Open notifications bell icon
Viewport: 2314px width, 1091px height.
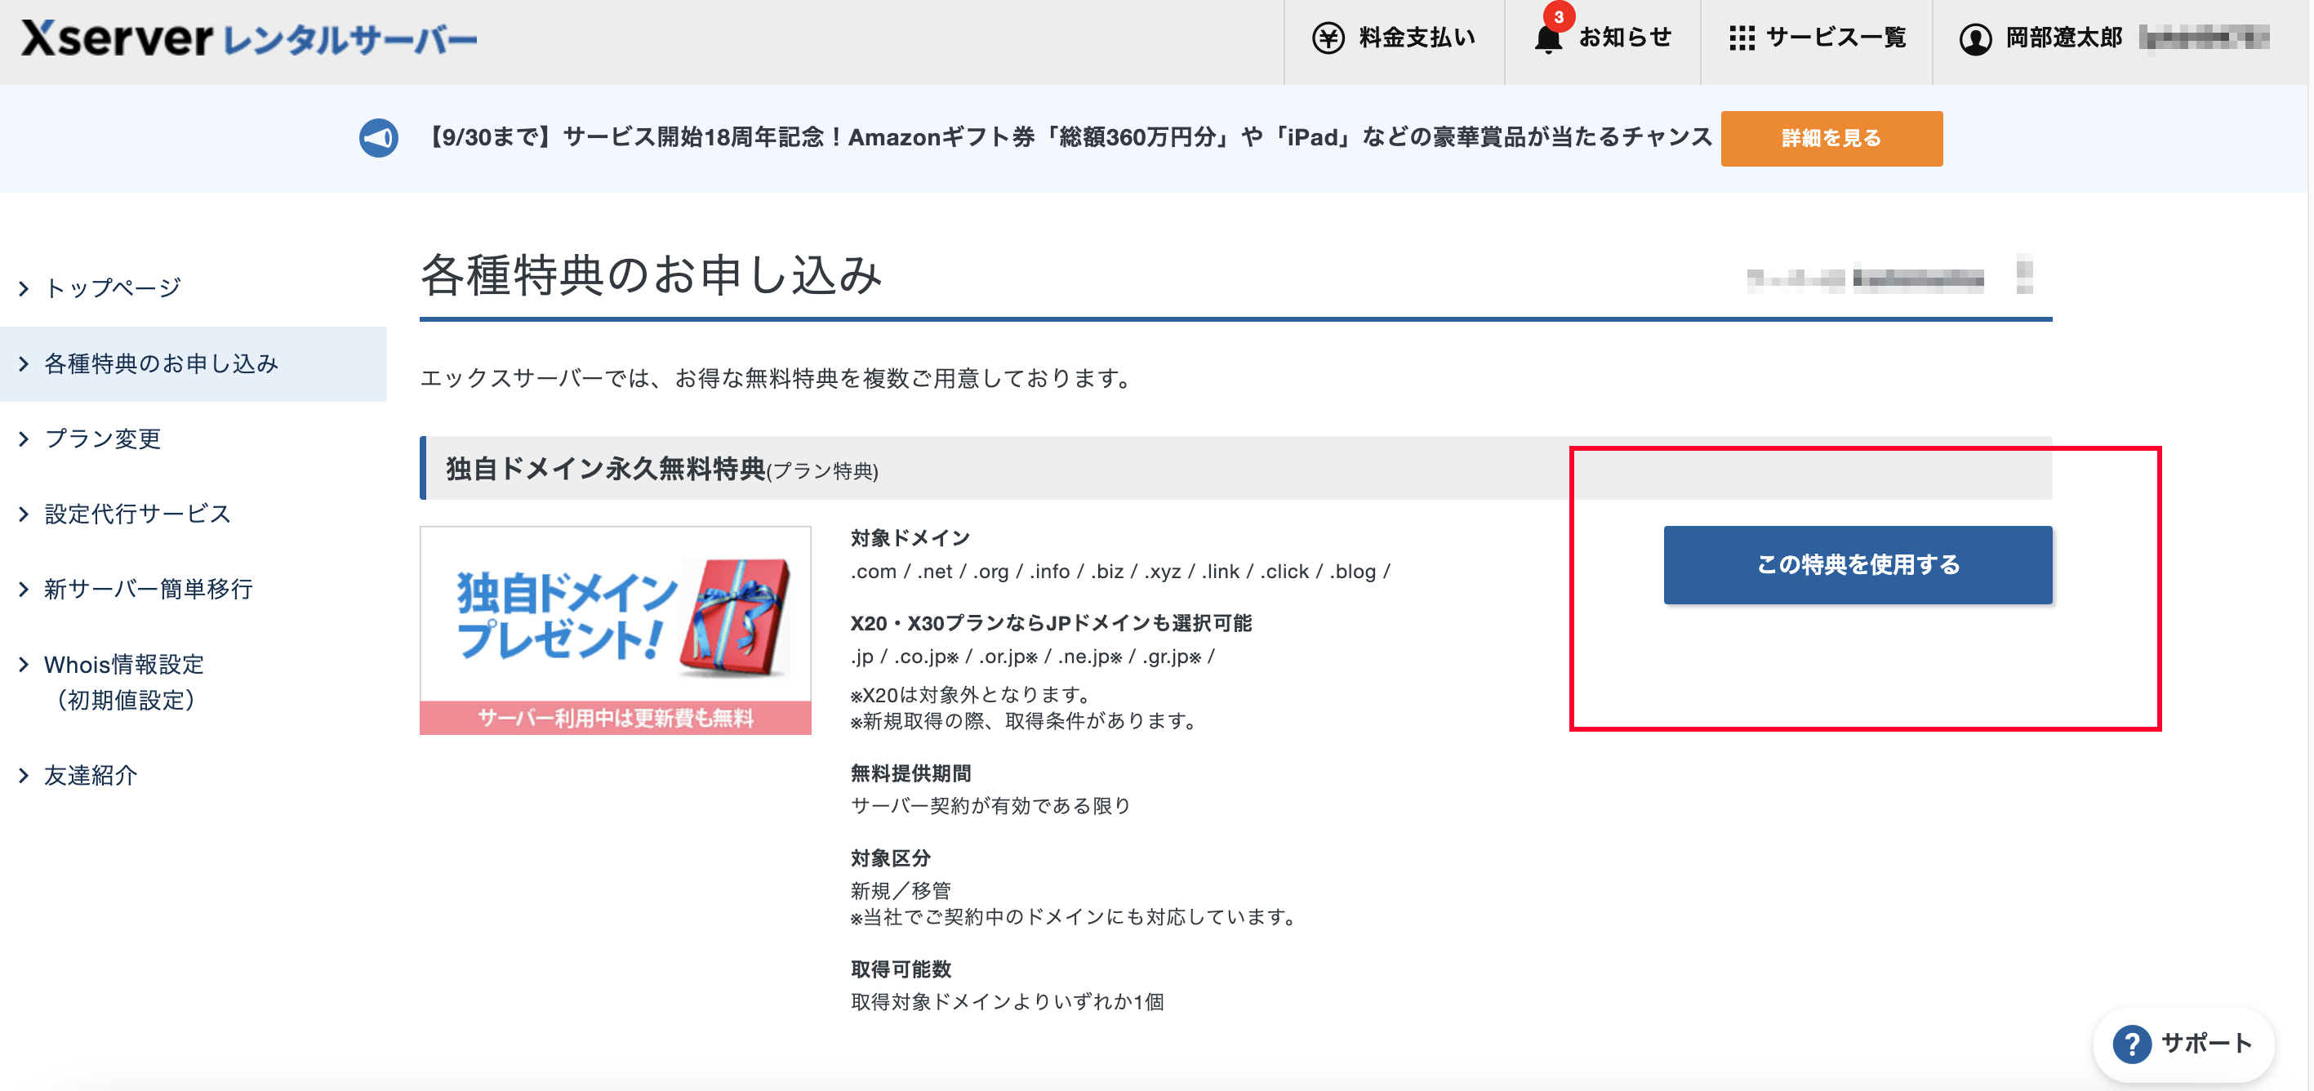[1546, 39]
